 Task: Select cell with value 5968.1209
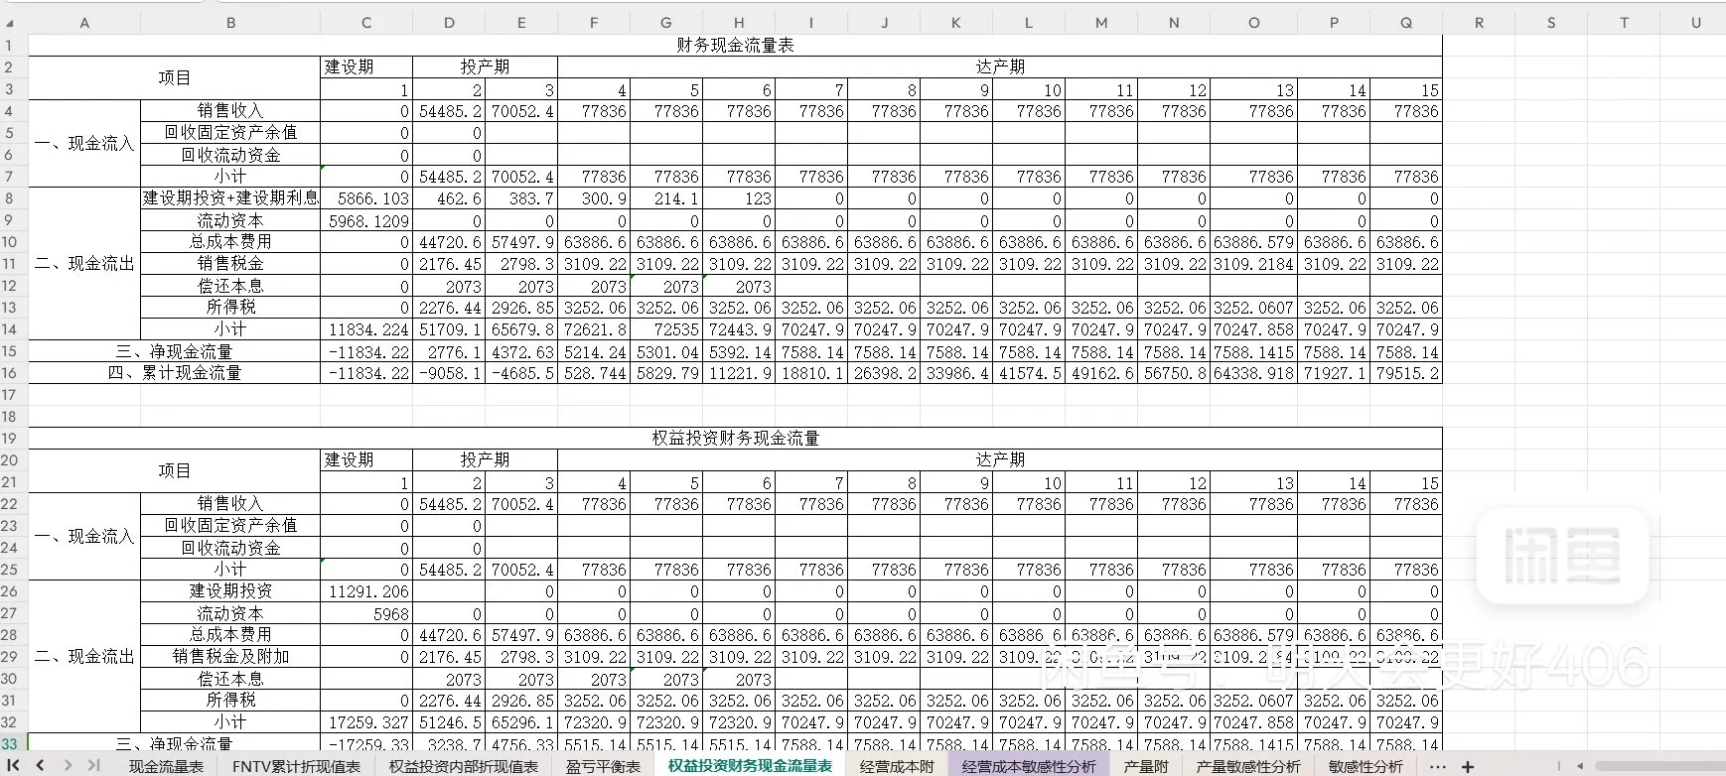366,220
